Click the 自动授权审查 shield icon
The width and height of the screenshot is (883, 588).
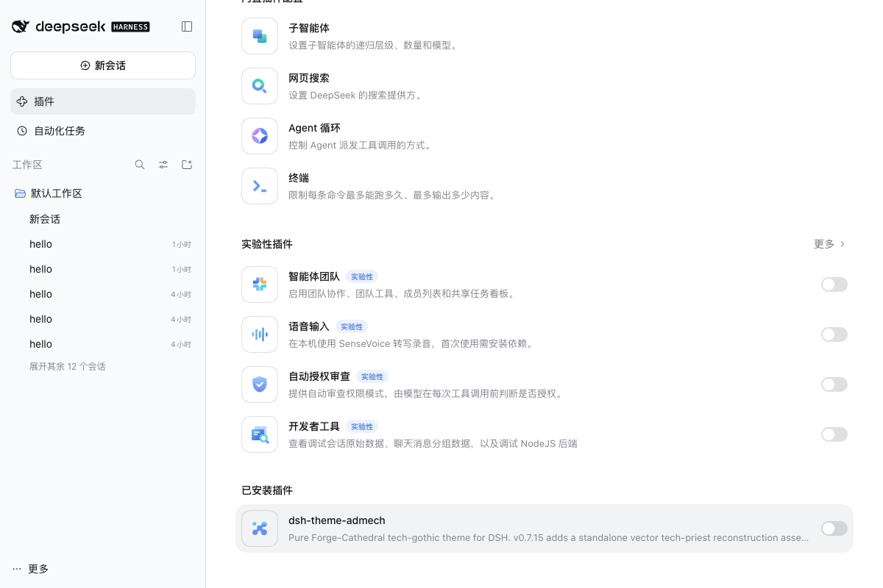[260, 384]
